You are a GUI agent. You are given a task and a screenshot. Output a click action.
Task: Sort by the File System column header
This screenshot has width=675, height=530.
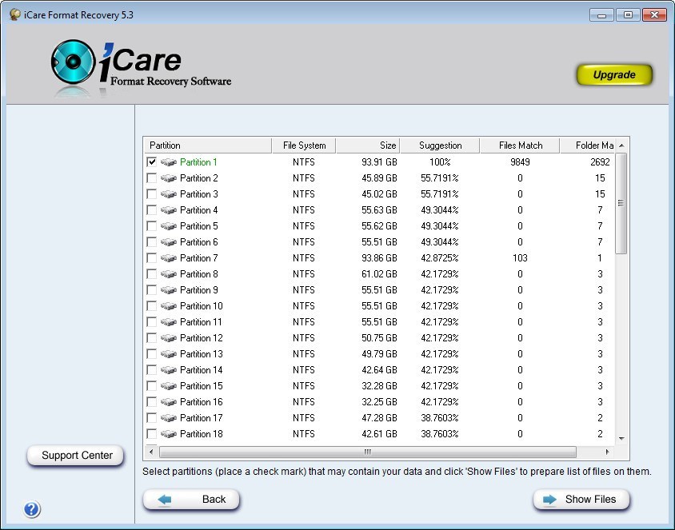pyautogui.click(x=304, y=145)
